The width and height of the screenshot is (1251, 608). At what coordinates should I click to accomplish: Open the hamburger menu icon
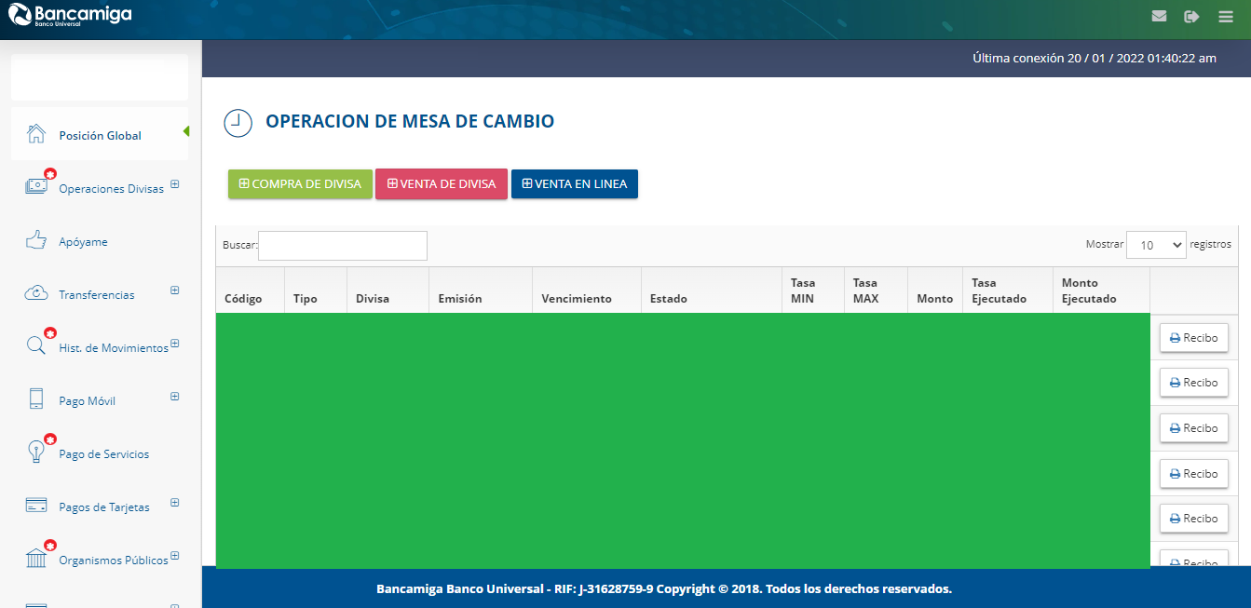[1225, 16]
